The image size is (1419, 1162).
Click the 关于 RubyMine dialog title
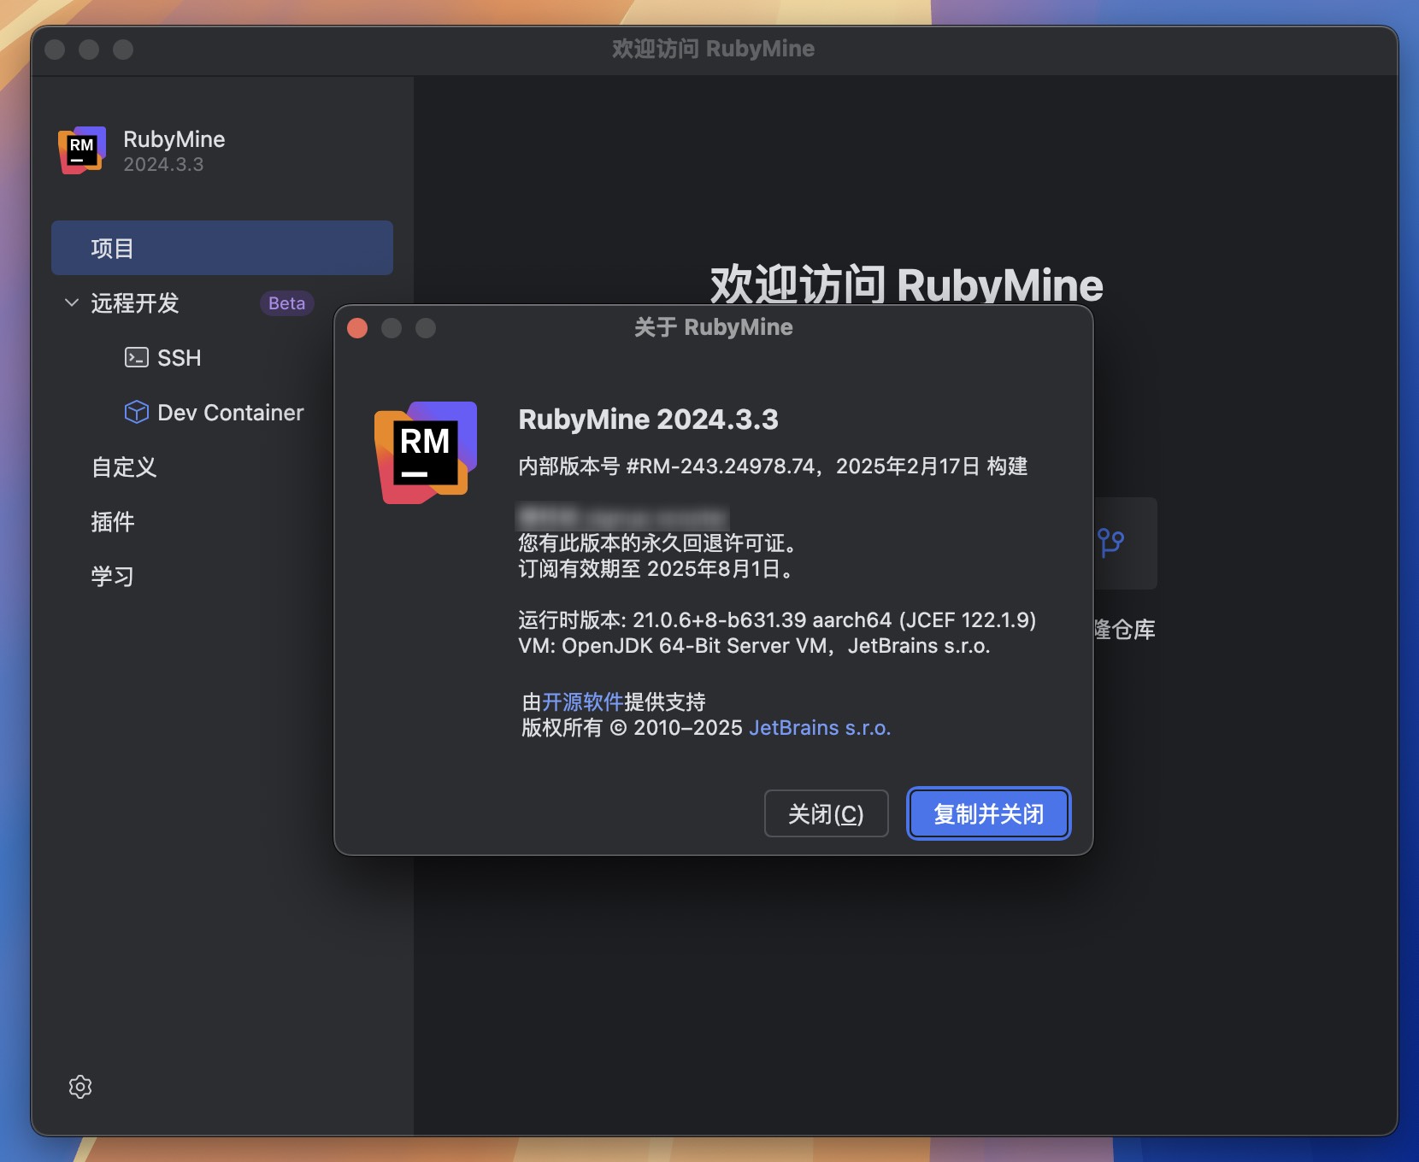[714, 327]
